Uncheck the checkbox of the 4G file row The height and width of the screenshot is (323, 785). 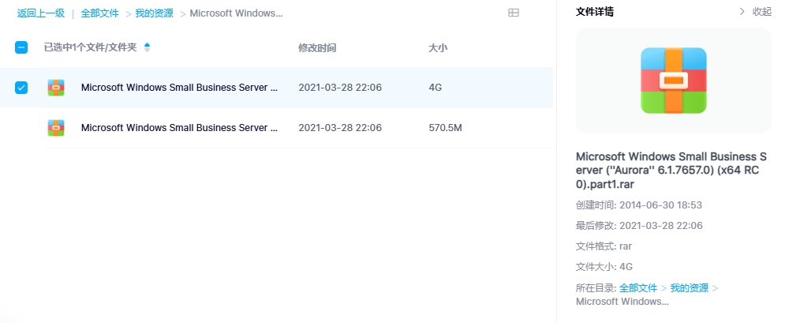[x=21, y=88]
